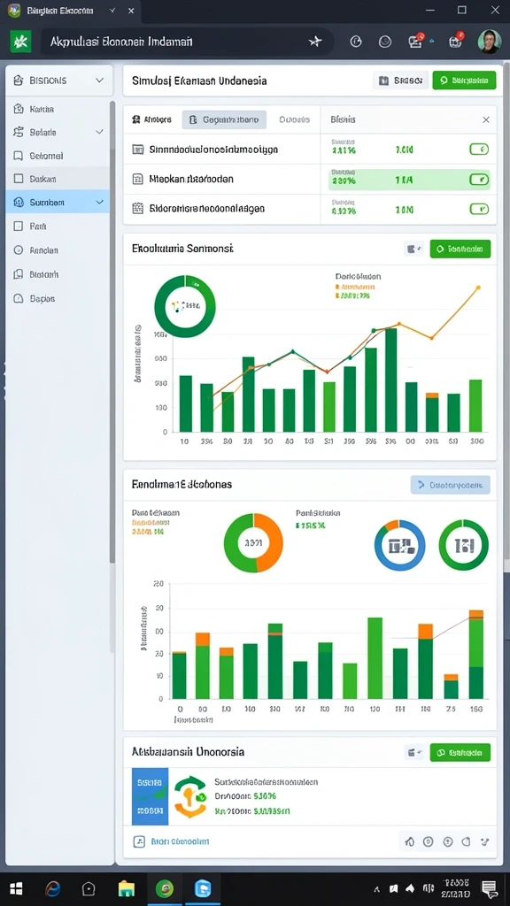Image resolution: width=510 pixels, height=906 pixels.
Task: Click the large green donut chart
Action: [185, 306]
